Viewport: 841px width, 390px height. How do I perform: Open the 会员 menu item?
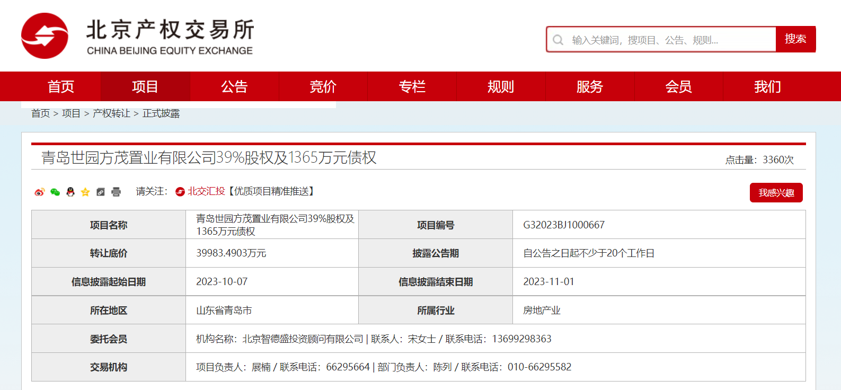pyautogui.click(x=678, y=86)
